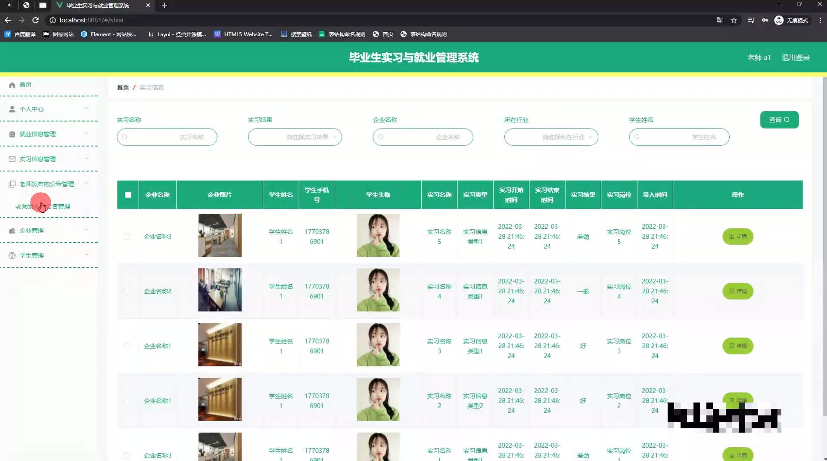Image resolution: width=827 pixels, height=461 pixels.
Task: Open 详情 for 企业名称2 row
Action: [x=737, y=291]
